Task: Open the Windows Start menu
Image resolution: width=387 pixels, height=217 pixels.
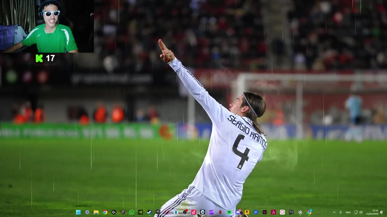Action: (x=78, y=212)
